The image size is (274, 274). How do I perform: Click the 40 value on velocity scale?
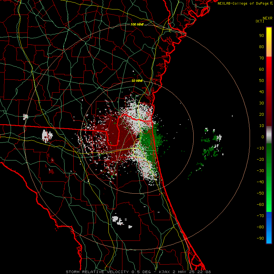pyautogui.click(x=262, y=92)
